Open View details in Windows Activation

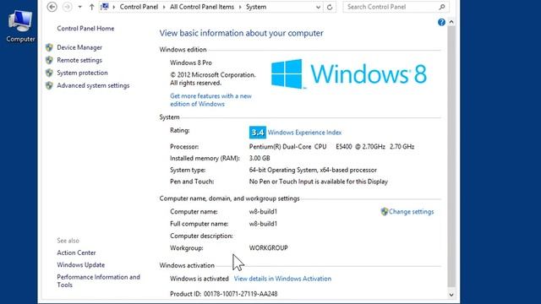coord(282,279)
